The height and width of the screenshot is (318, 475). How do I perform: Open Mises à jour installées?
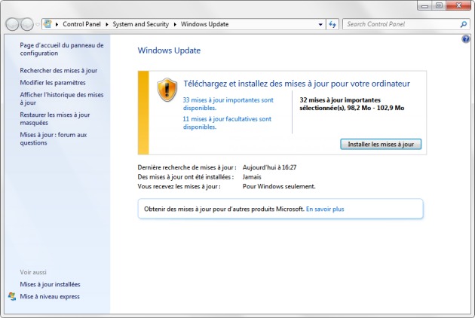(50, 284)
